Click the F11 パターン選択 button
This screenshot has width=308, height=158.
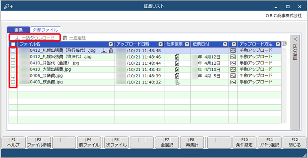click(x=270, y=143)
